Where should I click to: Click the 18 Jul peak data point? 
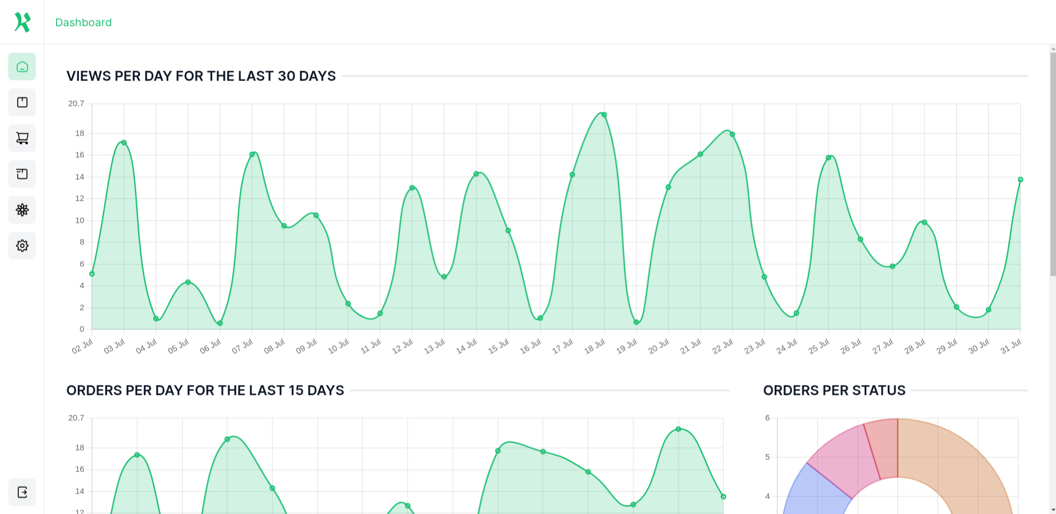pyautogui.click(x=604, y=115)
